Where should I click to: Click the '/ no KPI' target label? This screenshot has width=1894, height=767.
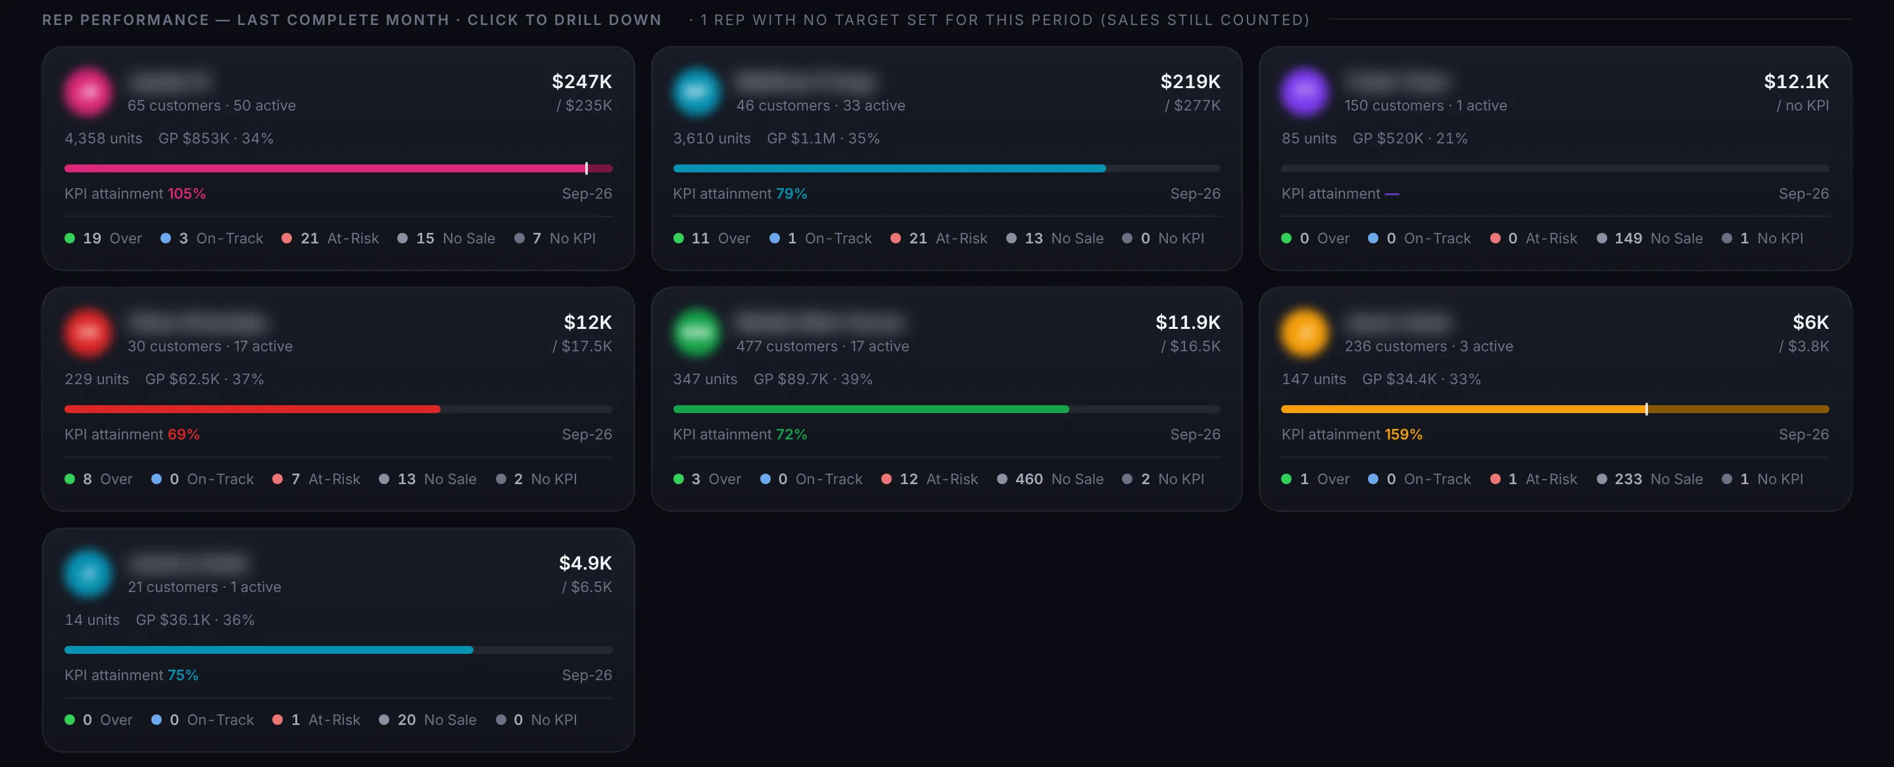click(x=1802, y=106)
